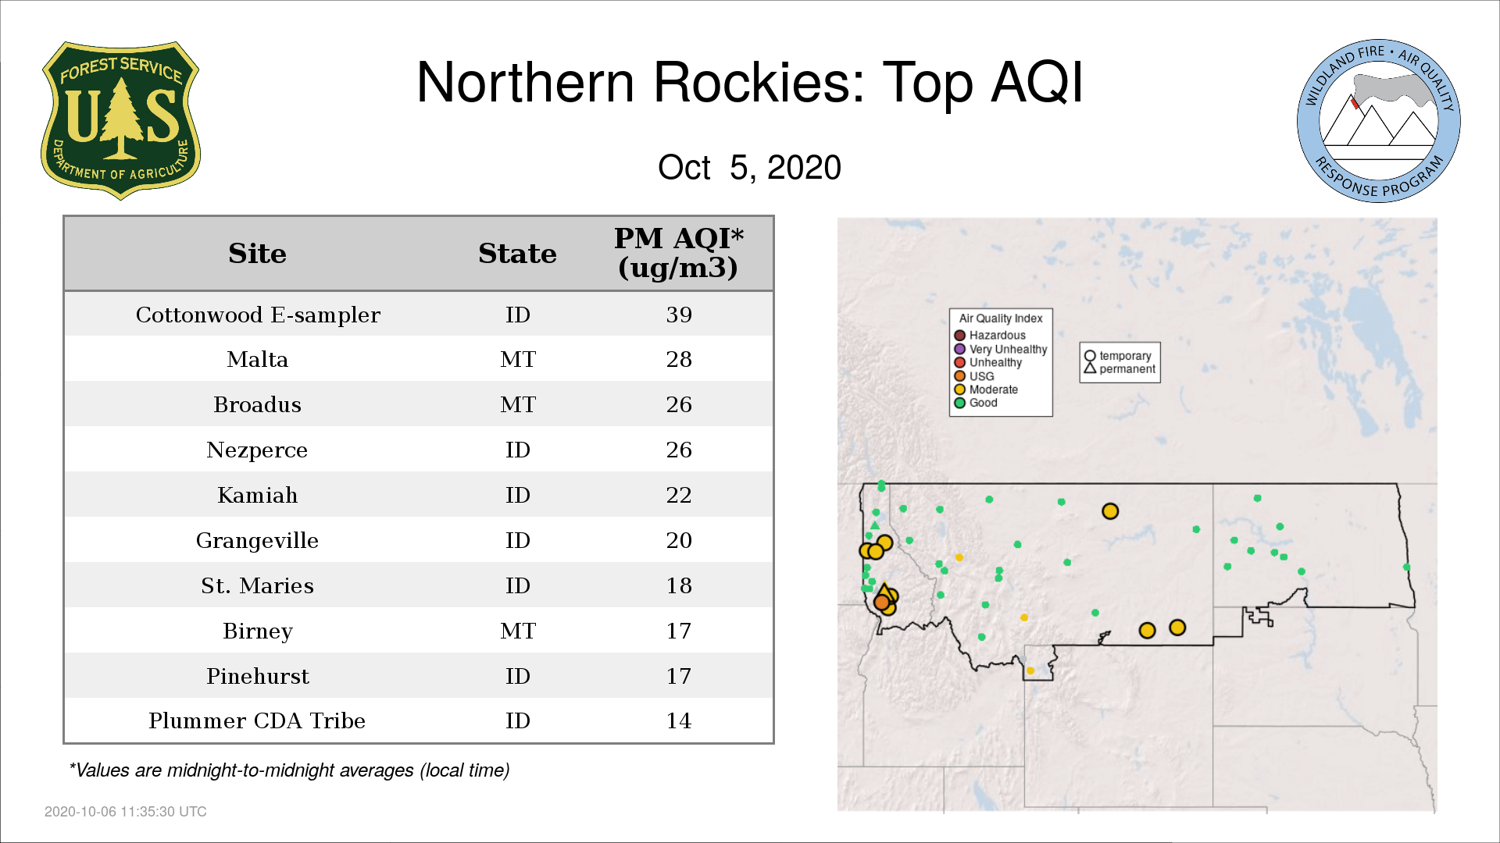Click the Moderate yellow legend circle
This screenshot has height=843, width=1500.
pyautogui.click(x=960, y=389)
